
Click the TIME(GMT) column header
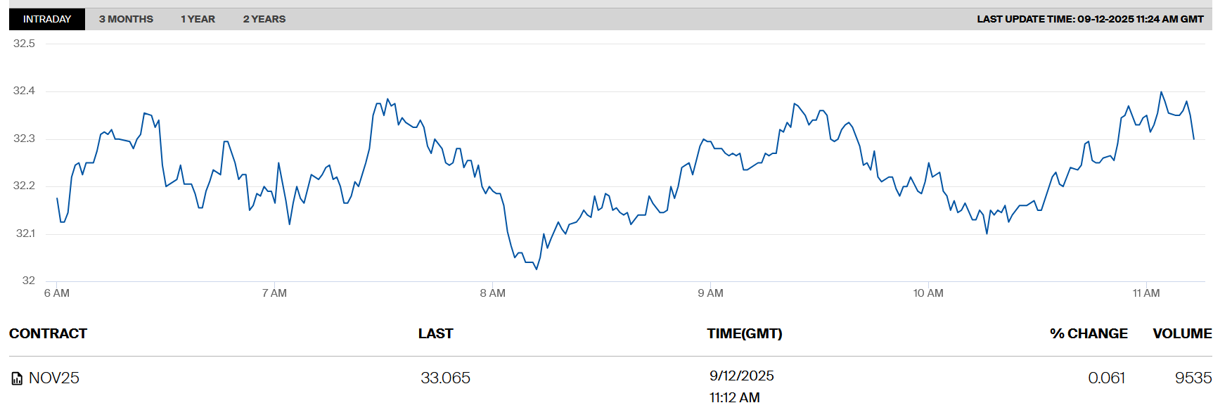point(744,333)
